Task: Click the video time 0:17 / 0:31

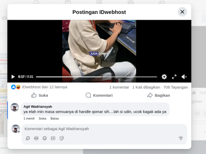Action: (x=26, y=77)
